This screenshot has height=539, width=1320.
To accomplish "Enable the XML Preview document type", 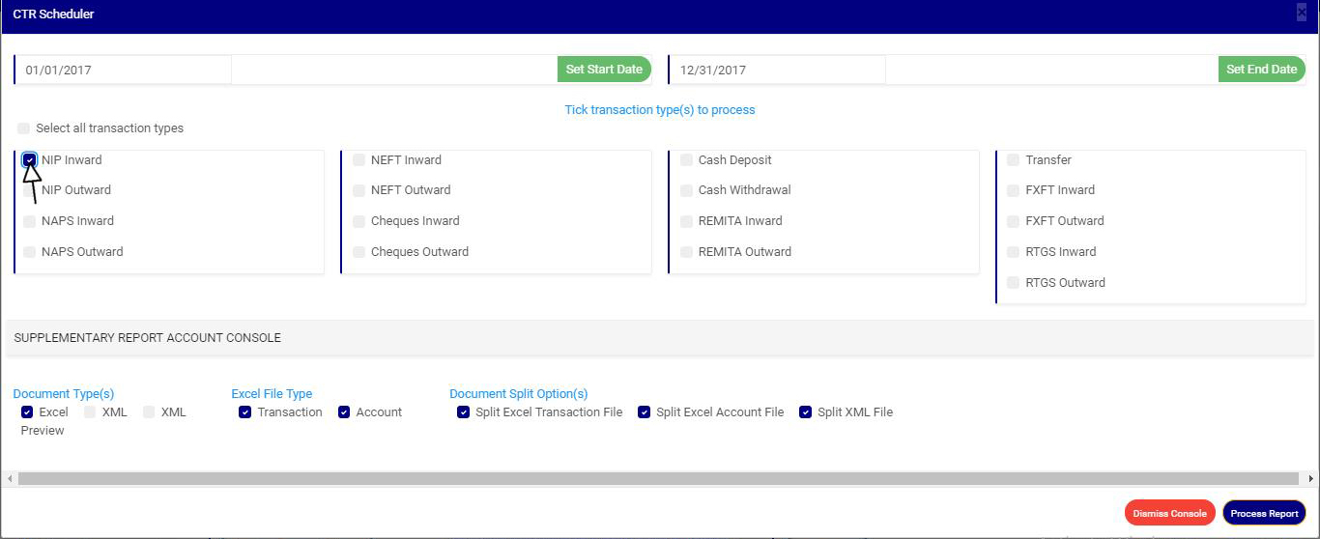I will pos(149,412).
